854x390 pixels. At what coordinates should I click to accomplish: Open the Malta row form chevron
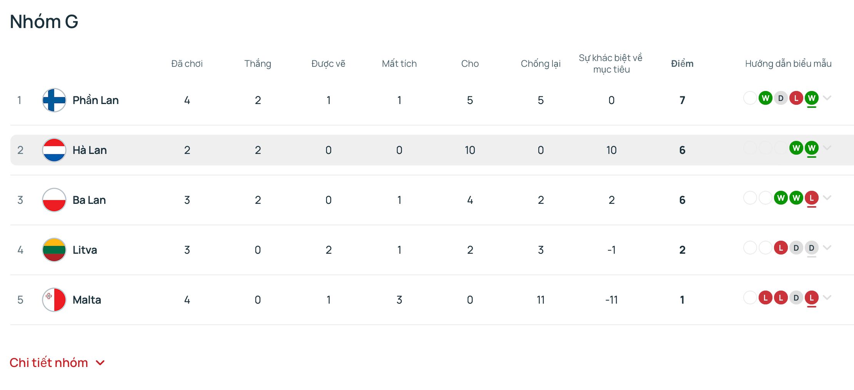point(827,297)
